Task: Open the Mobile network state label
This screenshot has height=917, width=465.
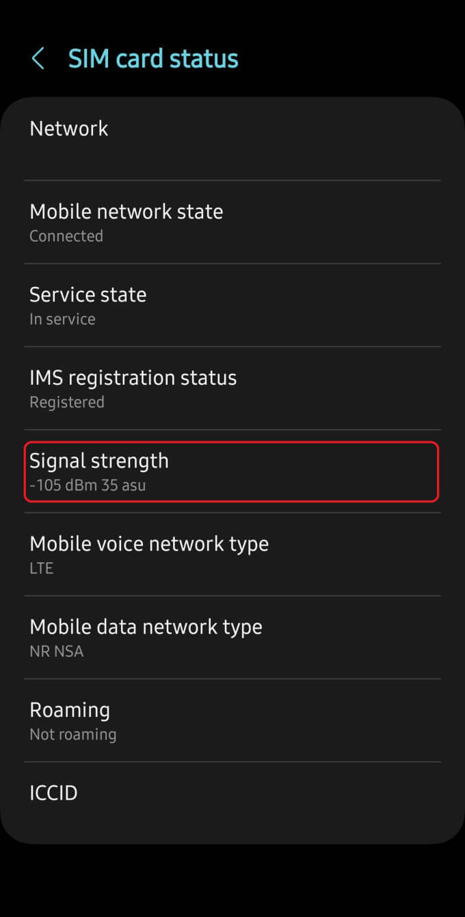Action: 127,212
